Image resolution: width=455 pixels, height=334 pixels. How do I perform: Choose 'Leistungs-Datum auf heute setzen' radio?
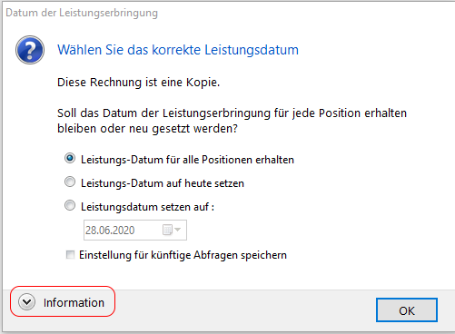pos(70,182)
